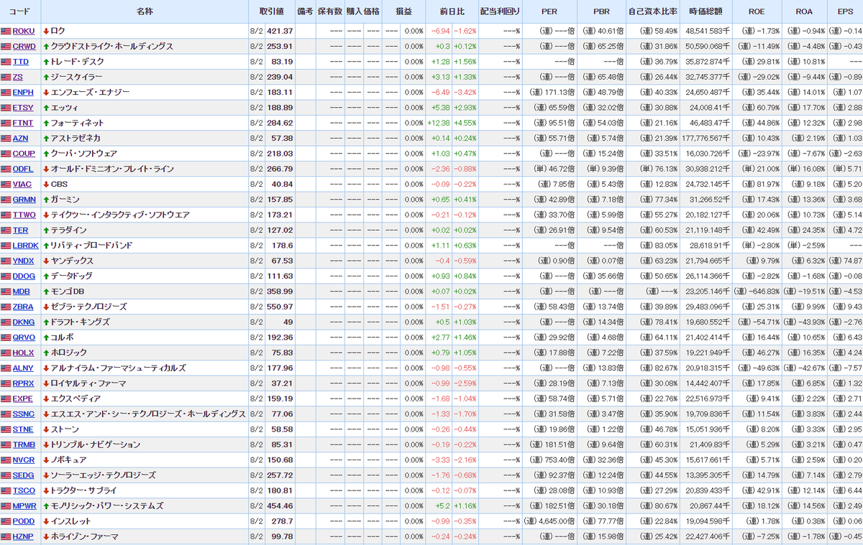Click the US flag icon beside ODFL
The width and height of the screenshot is (863, 545).
point(6,169)
